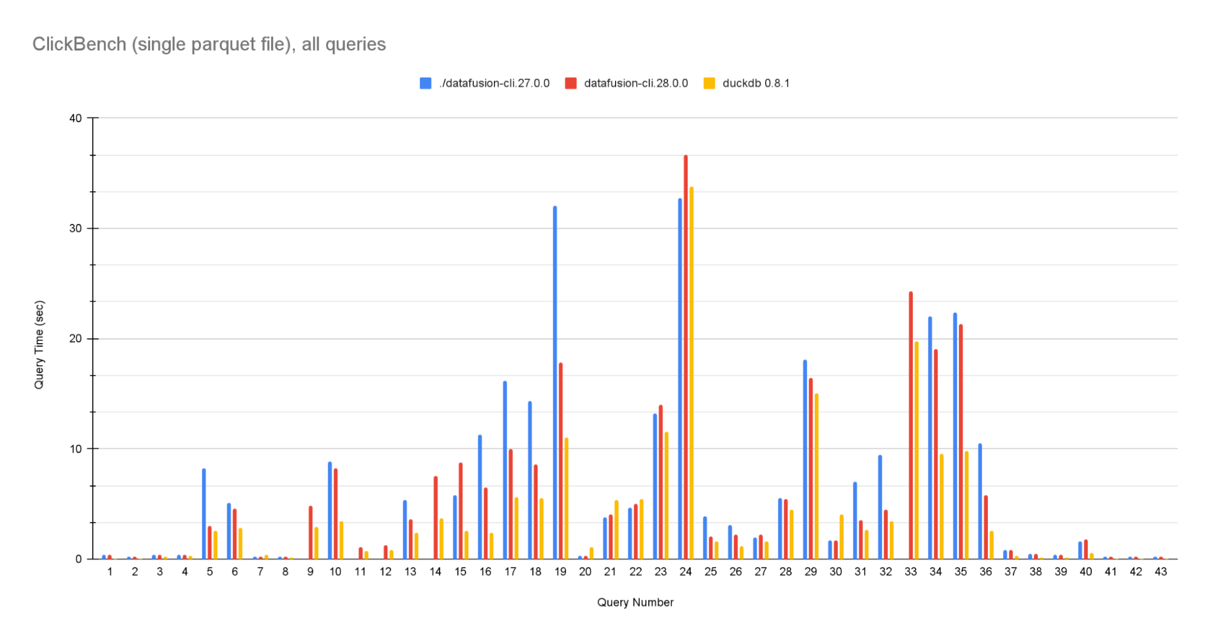Click the blue bar for query 36
The image size is (1210, 642).
pyautogui.click(x=980, y=501)
